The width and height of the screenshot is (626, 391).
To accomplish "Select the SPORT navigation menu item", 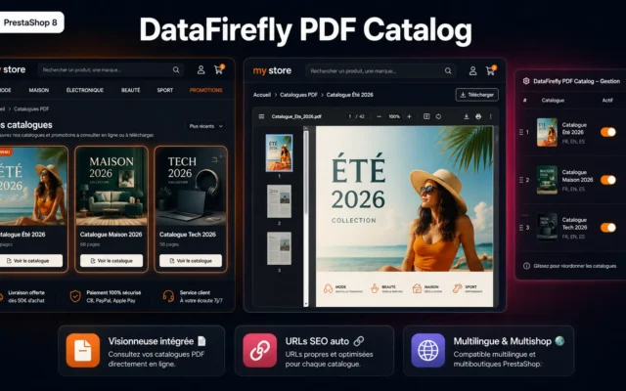I will point(165,90).
